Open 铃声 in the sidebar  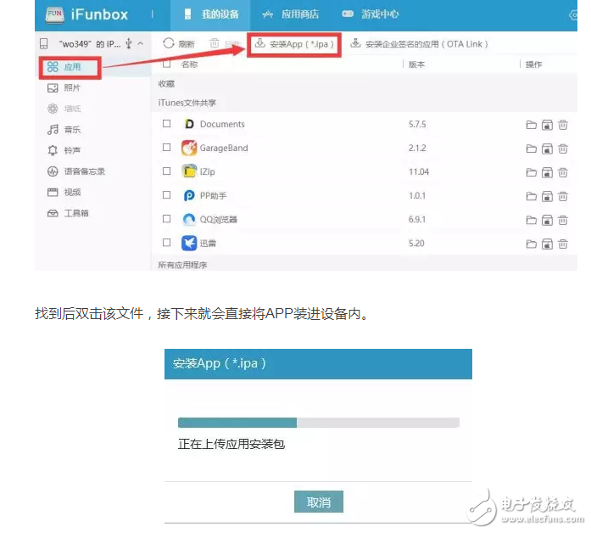(64, 150)
